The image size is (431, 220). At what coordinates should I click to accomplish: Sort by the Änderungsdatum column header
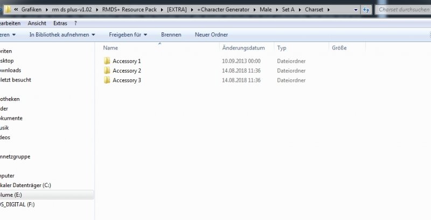[x=244, y=48]
